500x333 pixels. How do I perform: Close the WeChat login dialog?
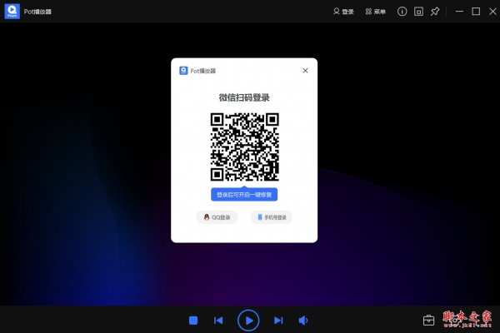[x=305, y=71]
